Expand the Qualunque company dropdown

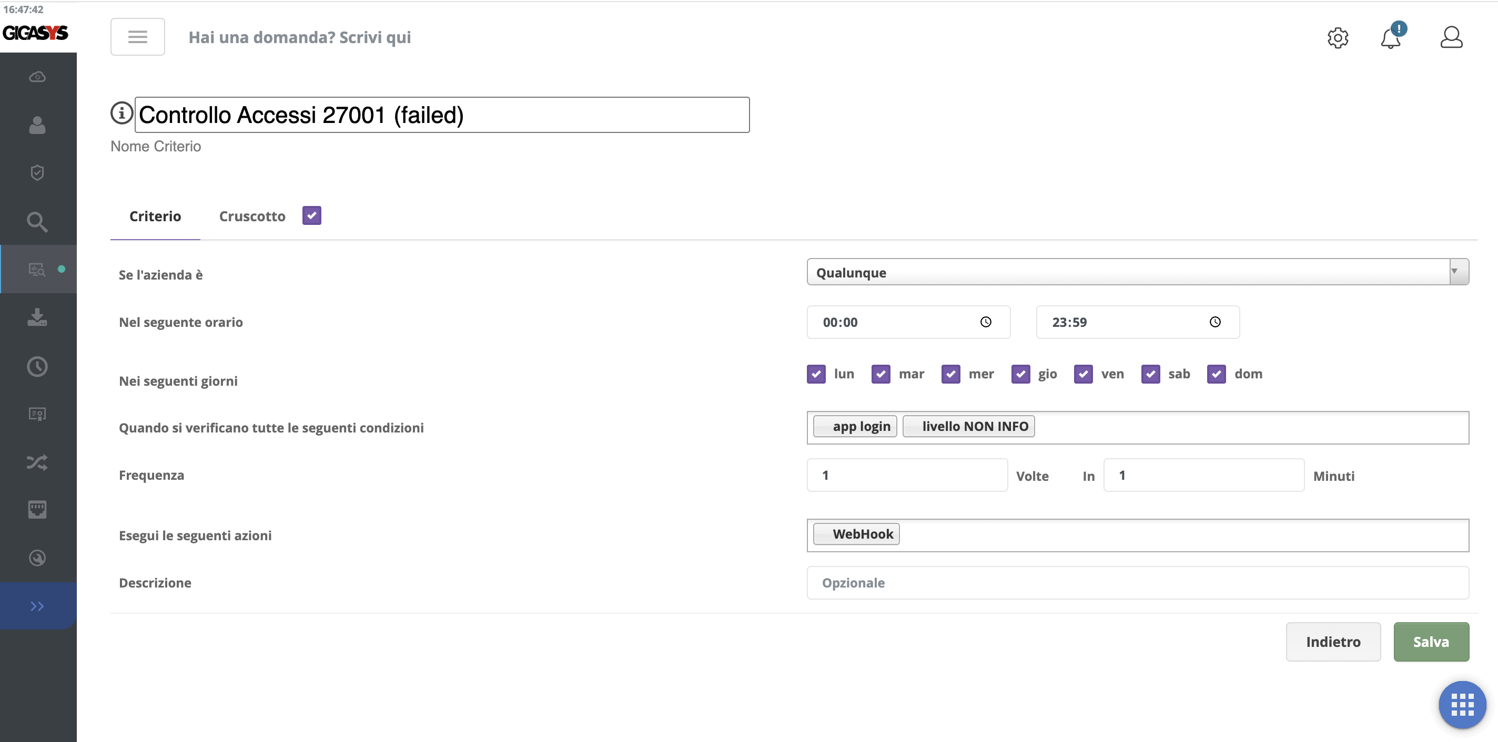click(x=1137, y=272)
